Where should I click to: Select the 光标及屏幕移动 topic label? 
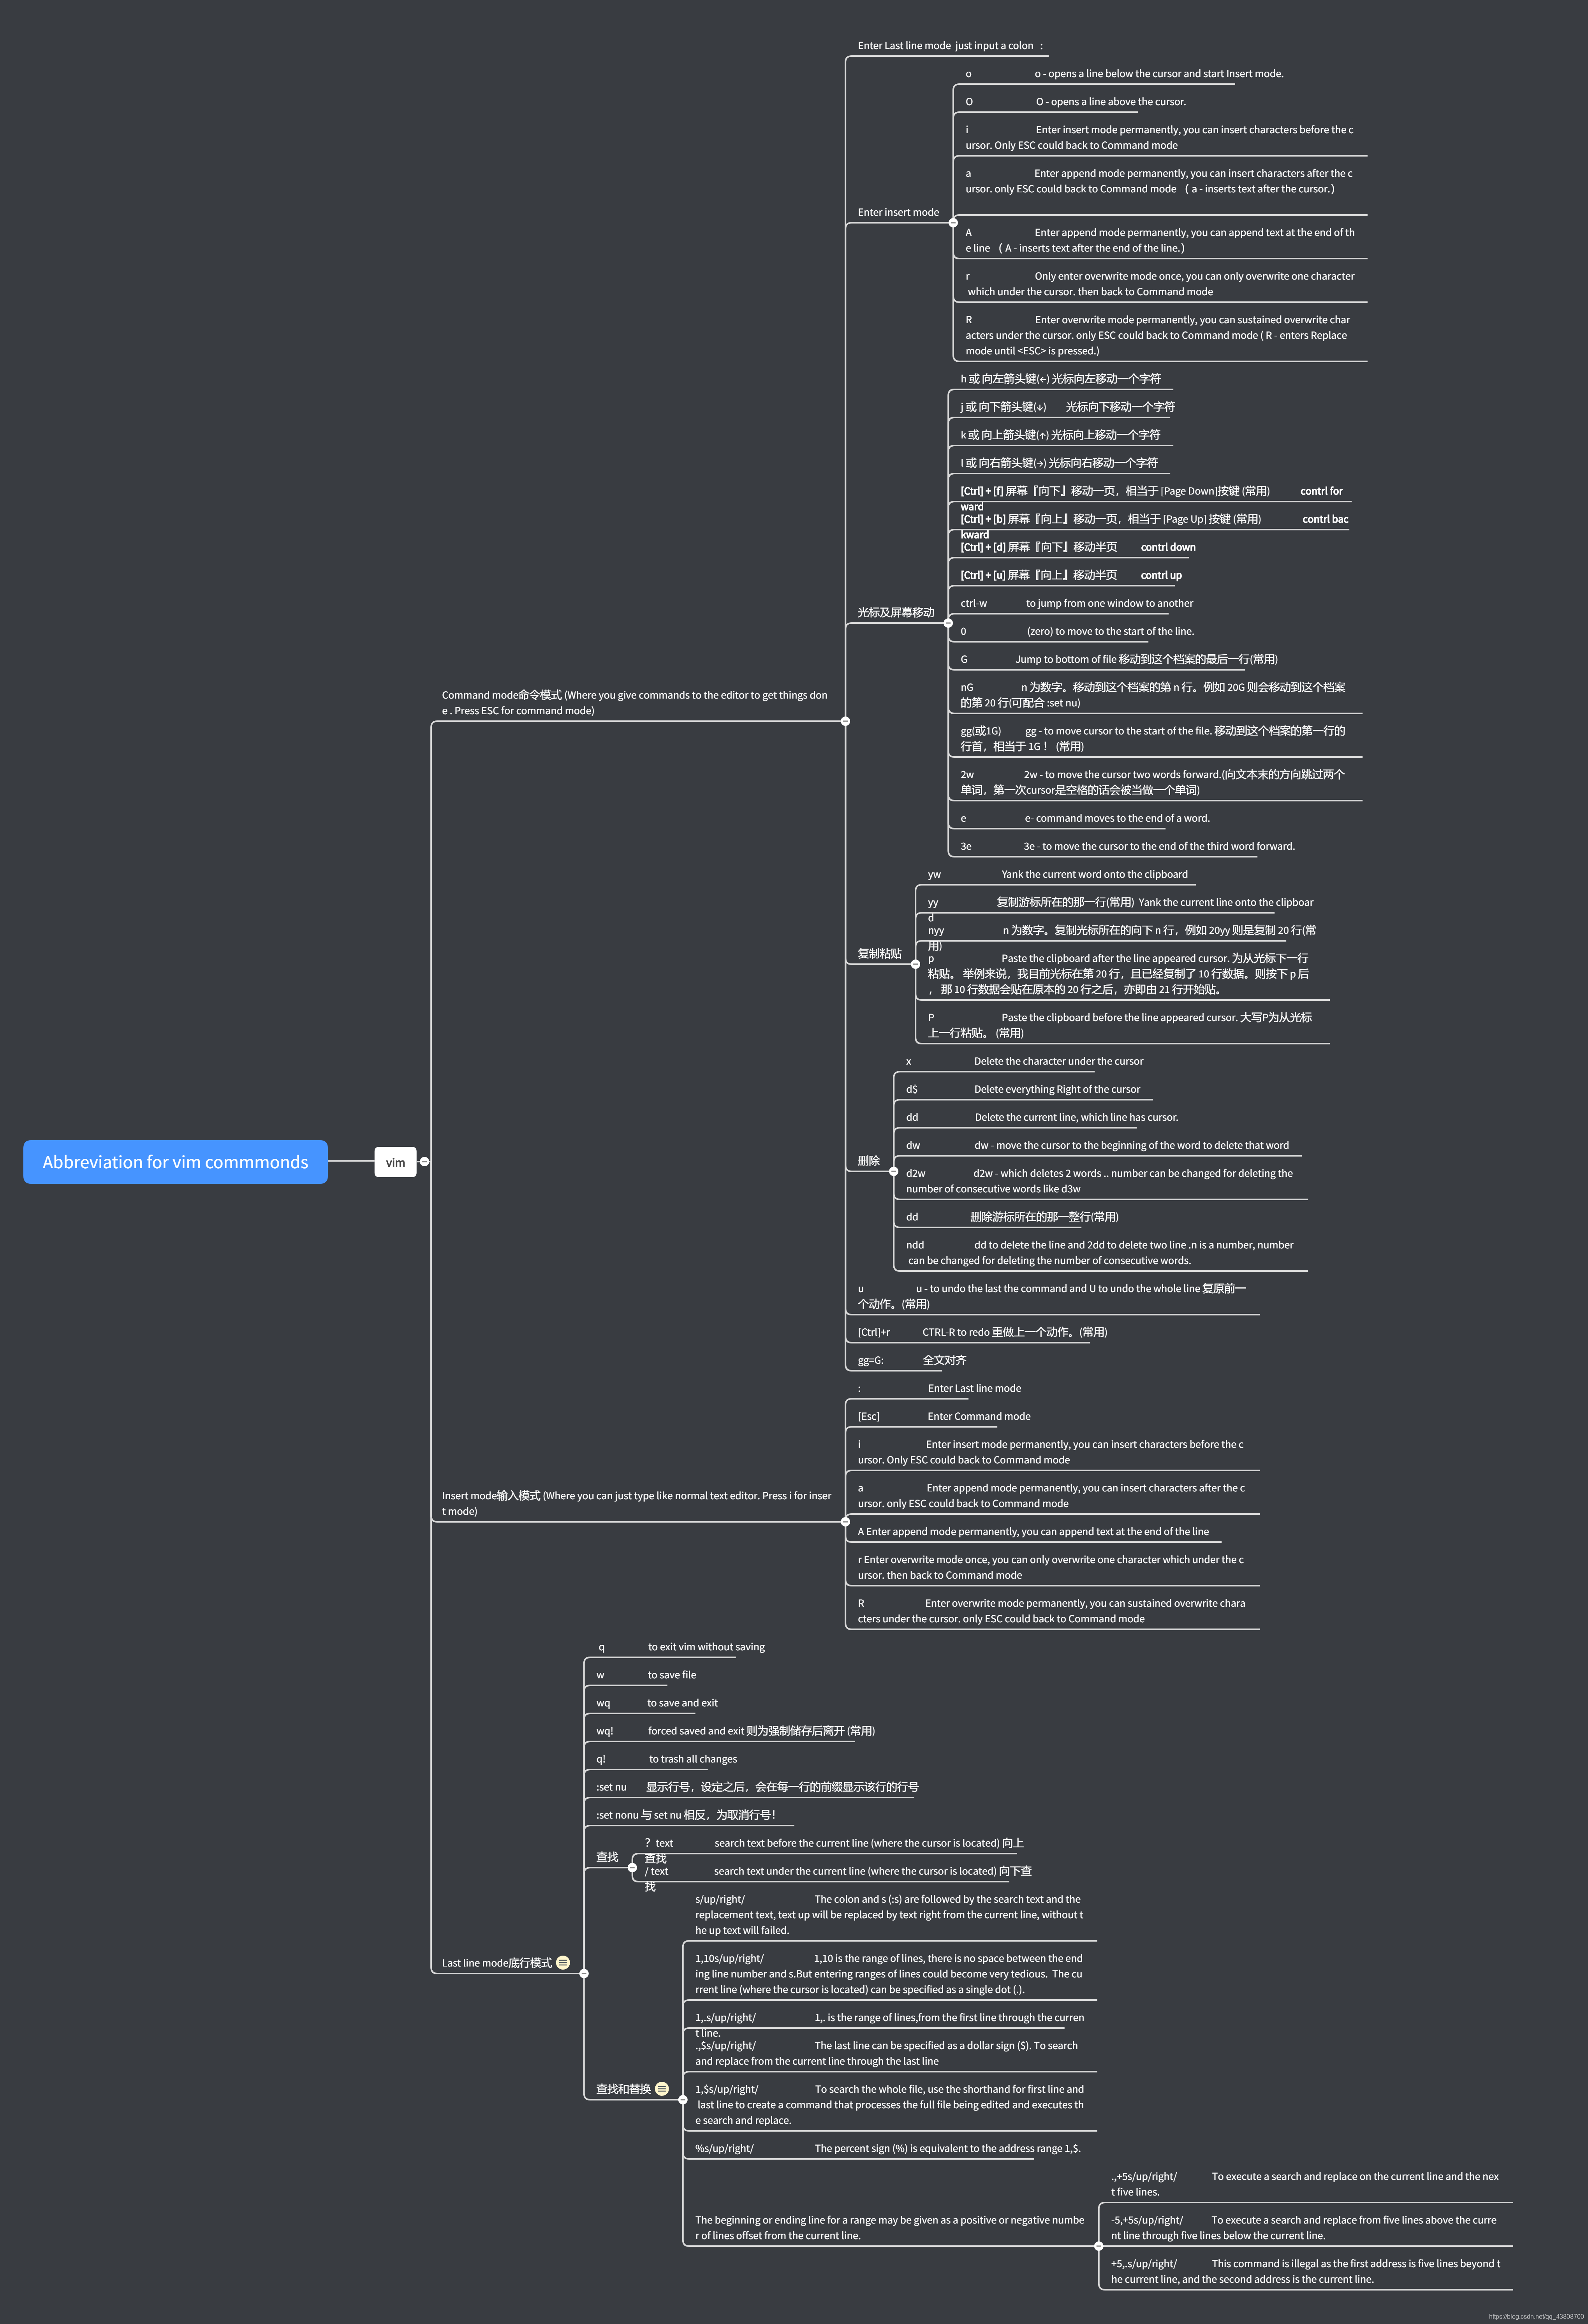[896, 612]
